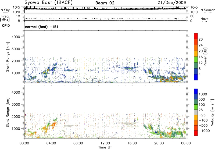Click '4000' on power panel range axis
This screenshot has height=149, width=215.
point(16,37)
